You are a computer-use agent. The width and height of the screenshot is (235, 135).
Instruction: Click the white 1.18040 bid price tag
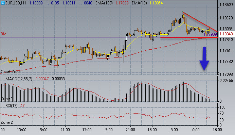coord(226,34)
